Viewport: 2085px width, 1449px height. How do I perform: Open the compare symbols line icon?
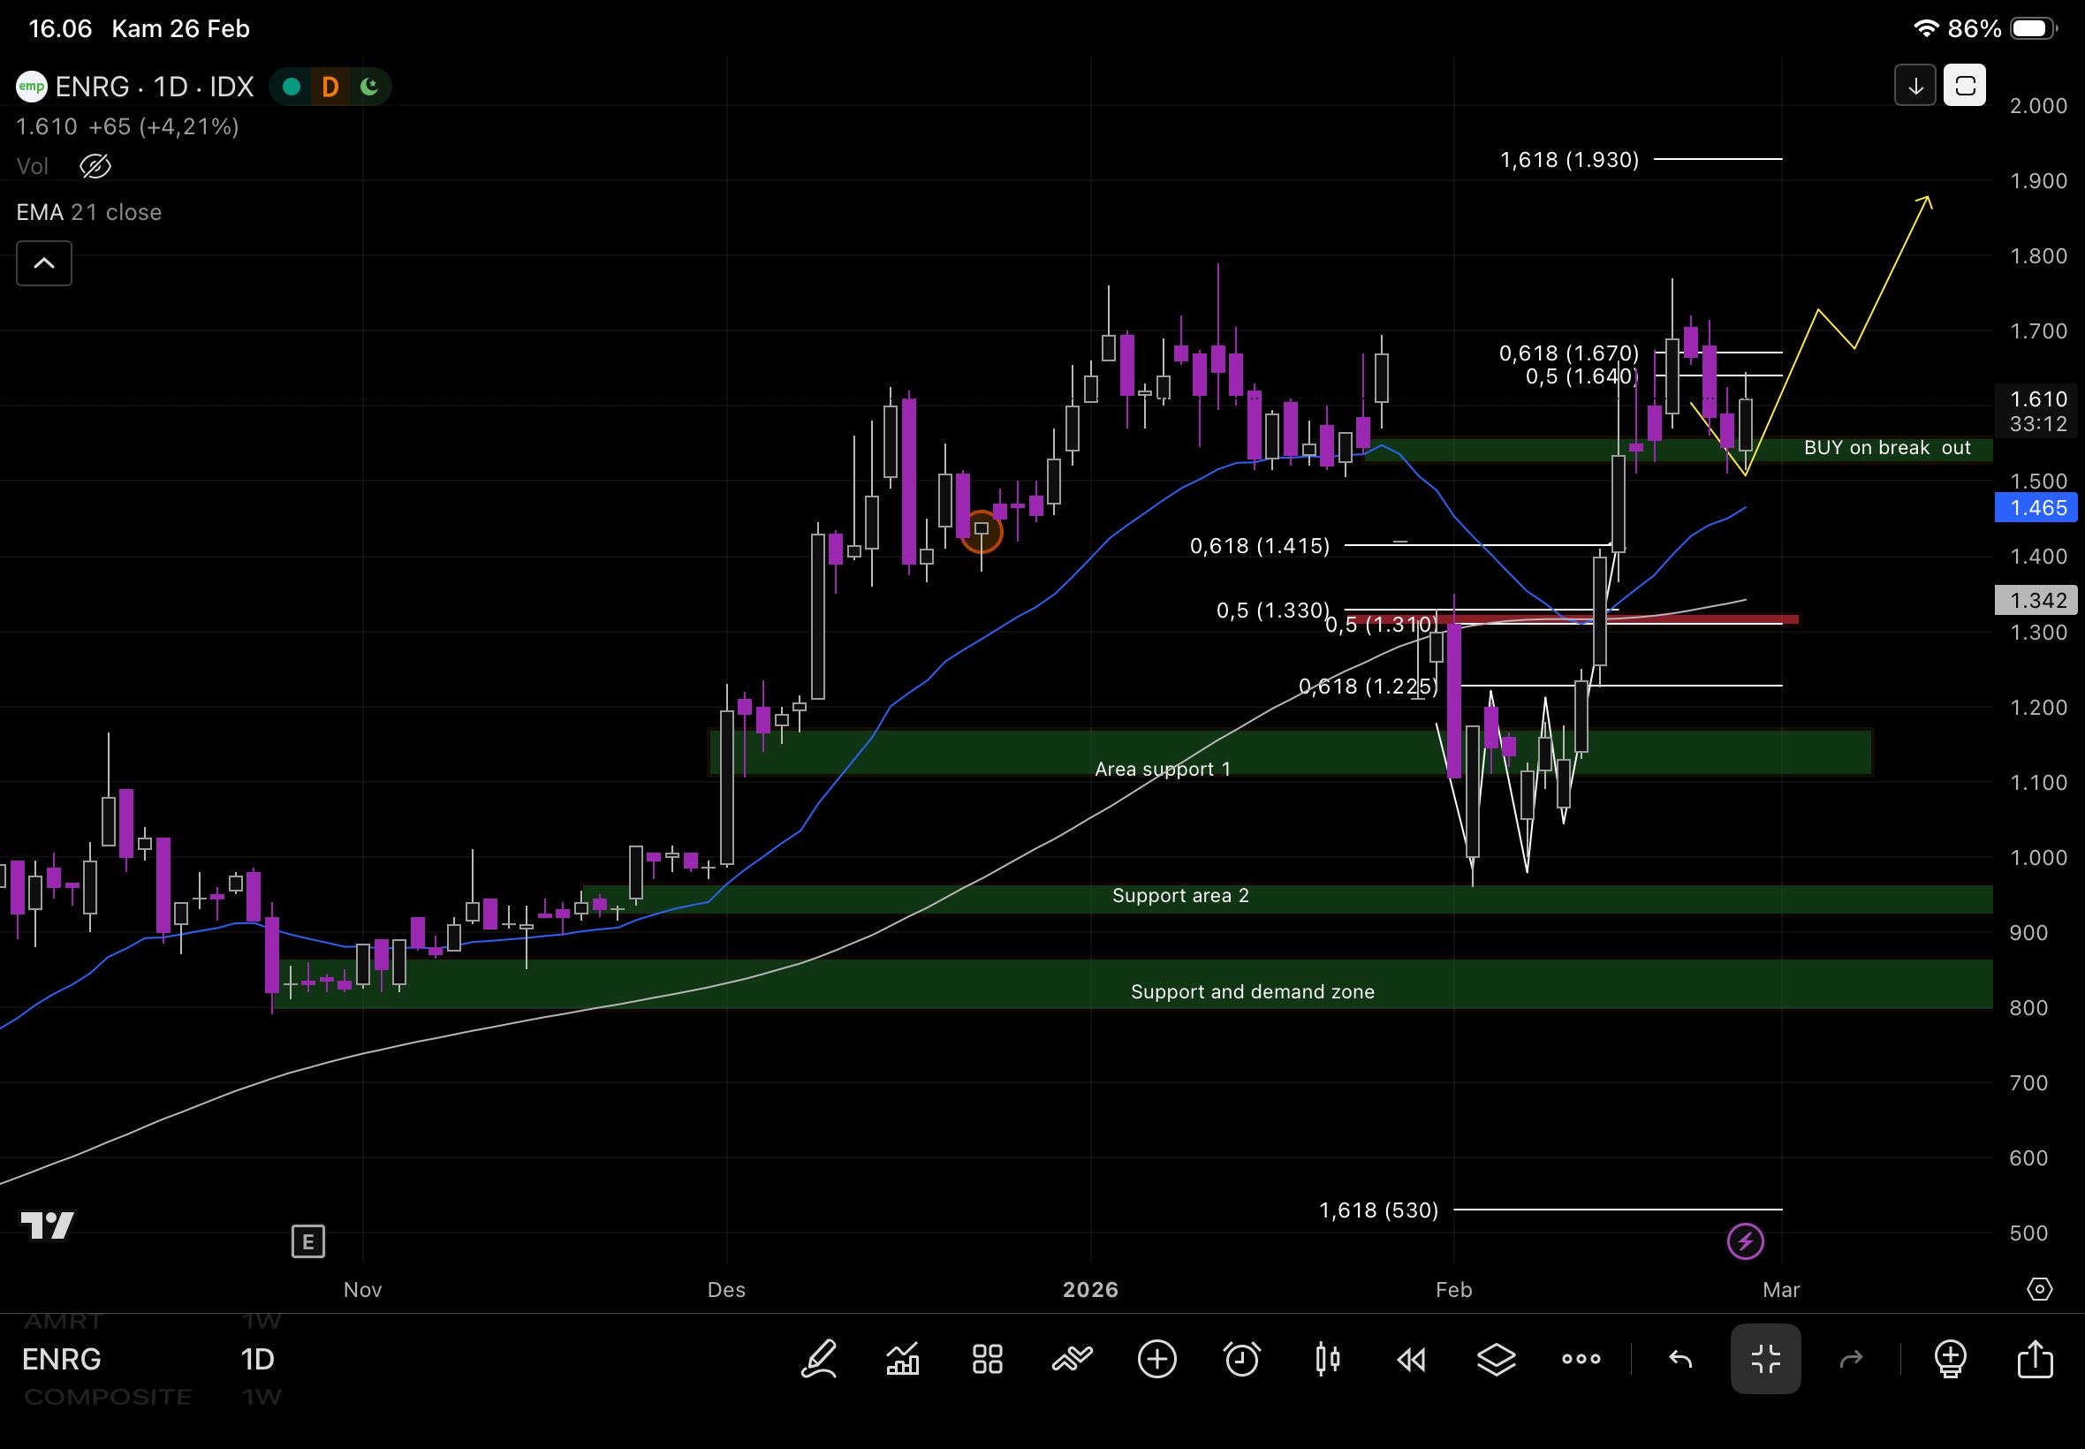1072,1359
